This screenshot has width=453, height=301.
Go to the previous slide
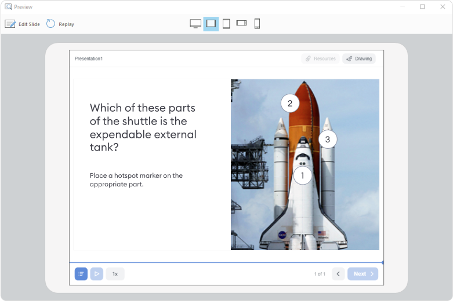click(x=338, y=274)
